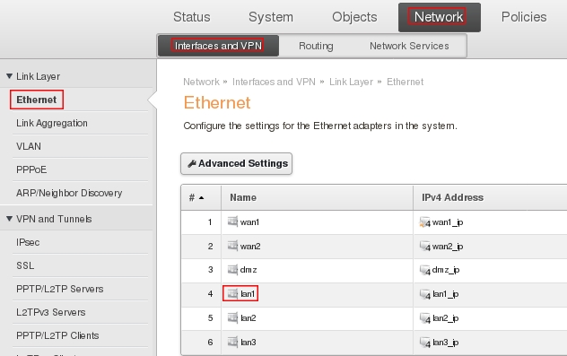
Task: Select the dmz interface name
Action: click(x=249, y=270)
